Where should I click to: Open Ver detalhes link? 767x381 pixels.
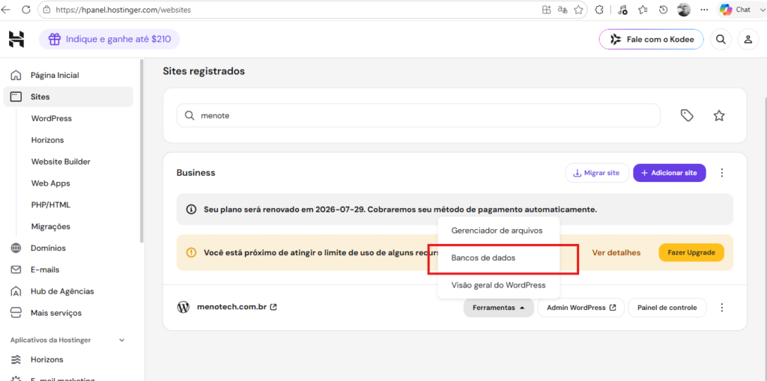(616, 252)
